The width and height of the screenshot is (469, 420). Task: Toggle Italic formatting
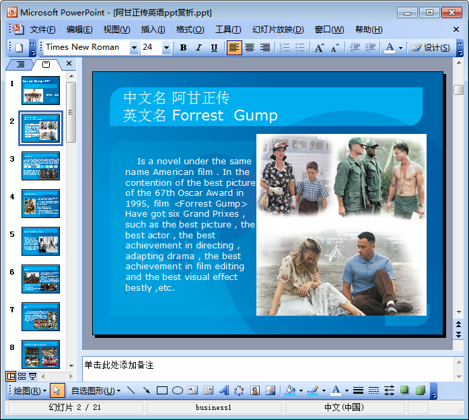pyautogui.click(x=199, y=48)
